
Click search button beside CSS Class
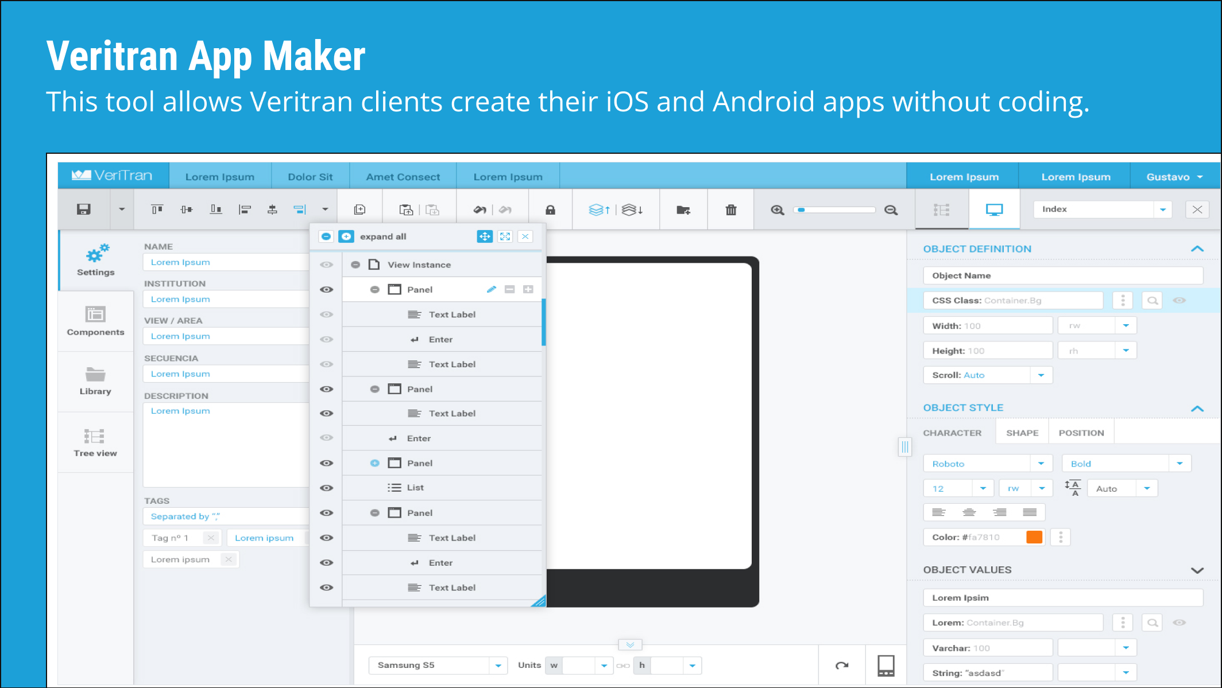coord(1153,300)
